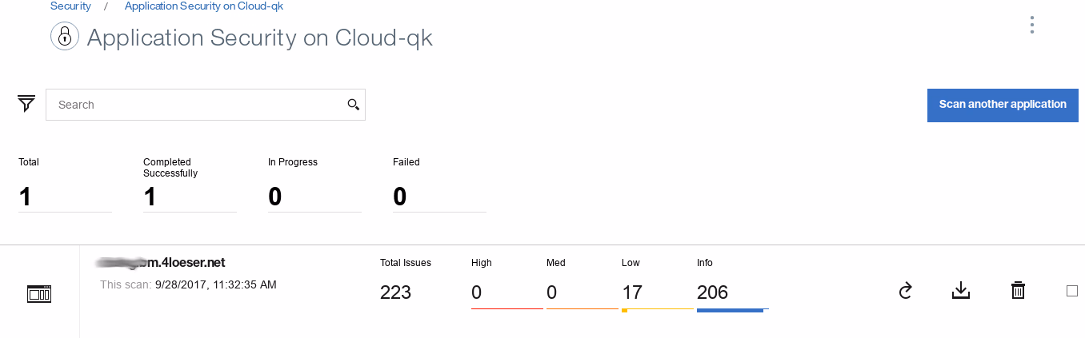Click Scan another application button
Screen dimensions: 1085x338
(x=1003, y=105)
